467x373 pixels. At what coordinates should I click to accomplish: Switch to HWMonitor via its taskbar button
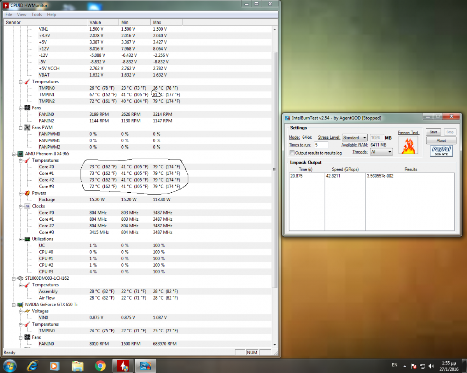pyautogui.click(x=123, y=366)
